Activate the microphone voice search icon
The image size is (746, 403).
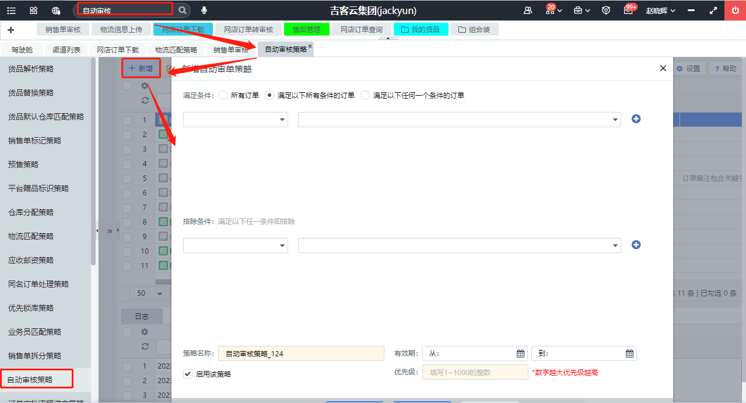pyautogui.click(x=204, y=10)
